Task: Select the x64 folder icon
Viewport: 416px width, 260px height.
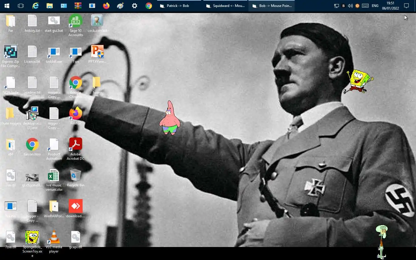Action: [11, 147]
